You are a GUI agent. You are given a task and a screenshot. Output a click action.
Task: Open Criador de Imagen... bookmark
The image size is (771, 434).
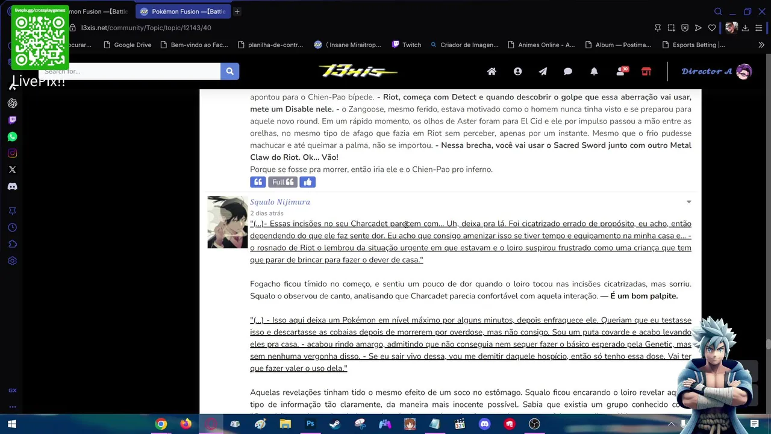pyautogui.click(x=464, y=45)
